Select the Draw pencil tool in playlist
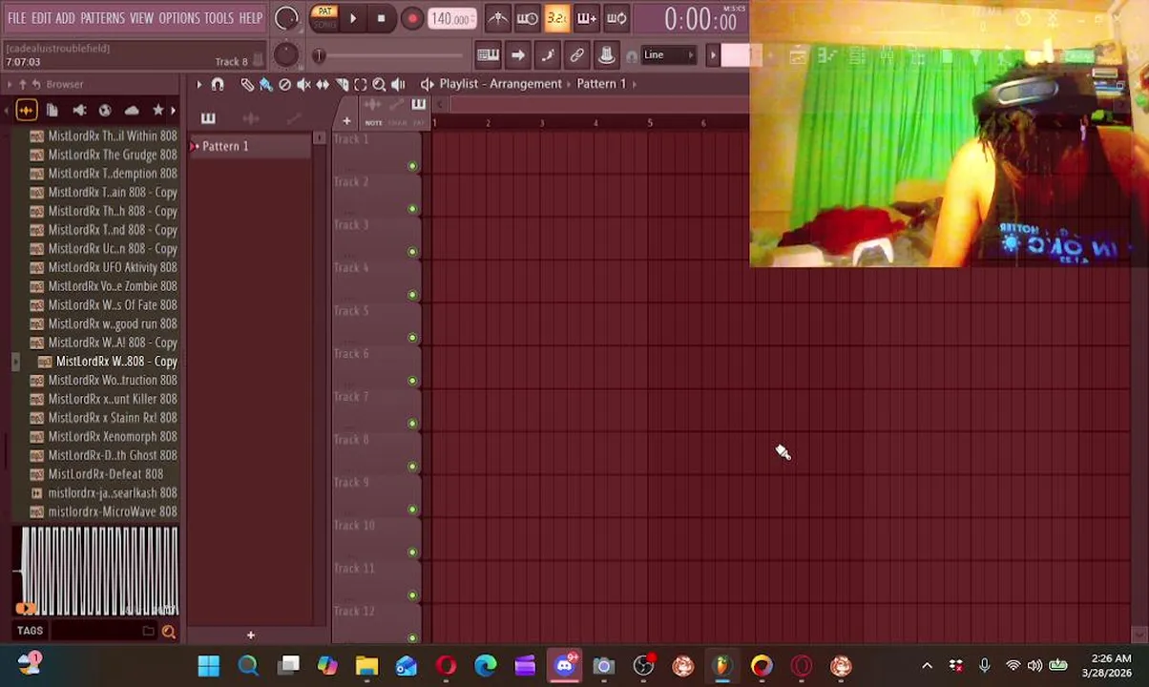Viewport: 1149px width, 687px height. (x=247, y=84)
